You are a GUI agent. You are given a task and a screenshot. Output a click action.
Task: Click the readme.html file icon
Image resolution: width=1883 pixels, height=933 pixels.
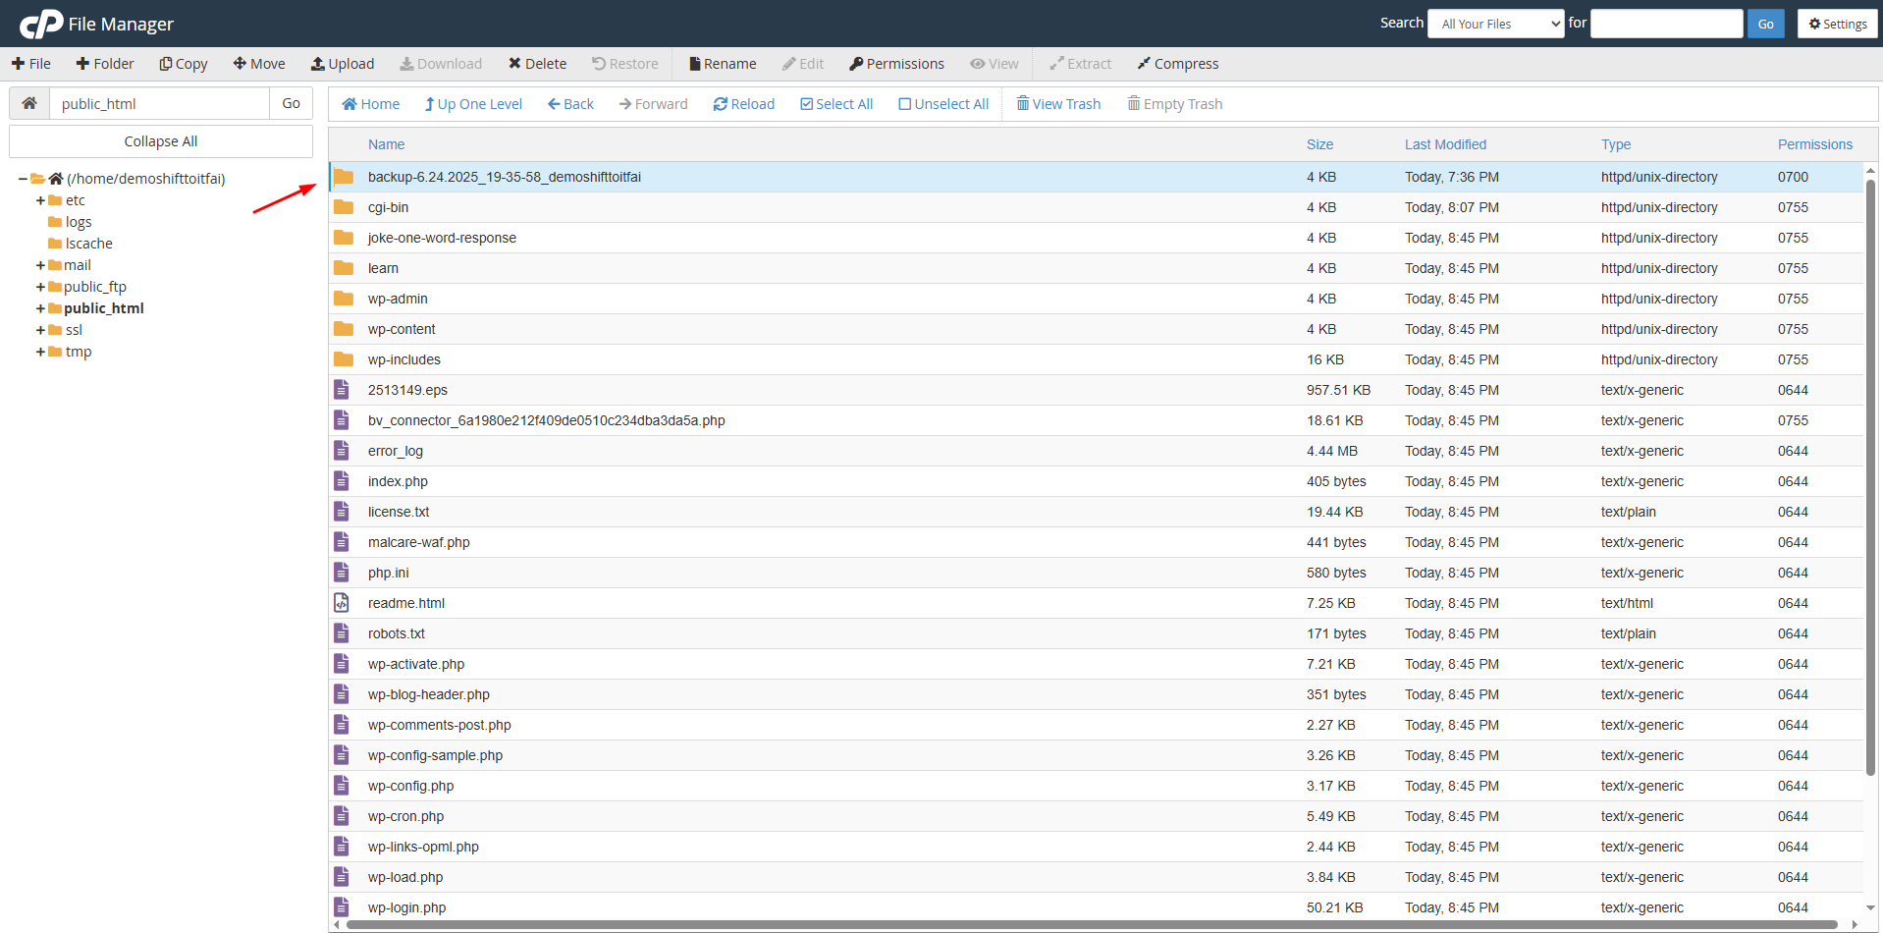pos(342,603)
